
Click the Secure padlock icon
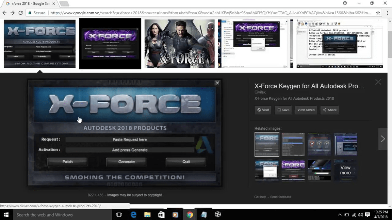(30, 13)
